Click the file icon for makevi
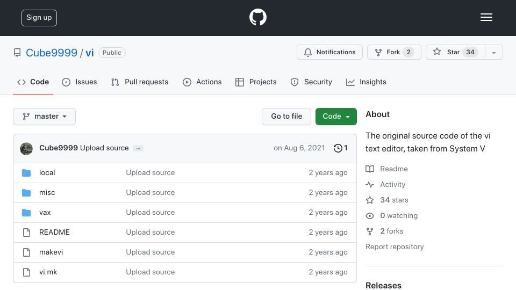The width and height of the screenshot is (516, 290). coord(27,252)
